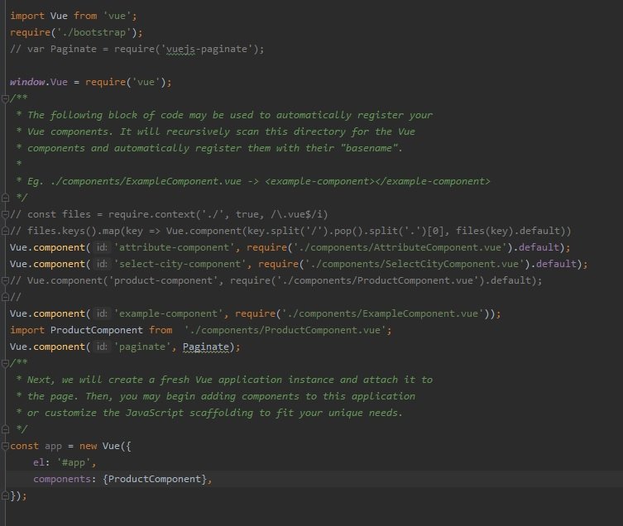Click 'require.context' in commented files line

pyautogui.click(x=151, y=214)
